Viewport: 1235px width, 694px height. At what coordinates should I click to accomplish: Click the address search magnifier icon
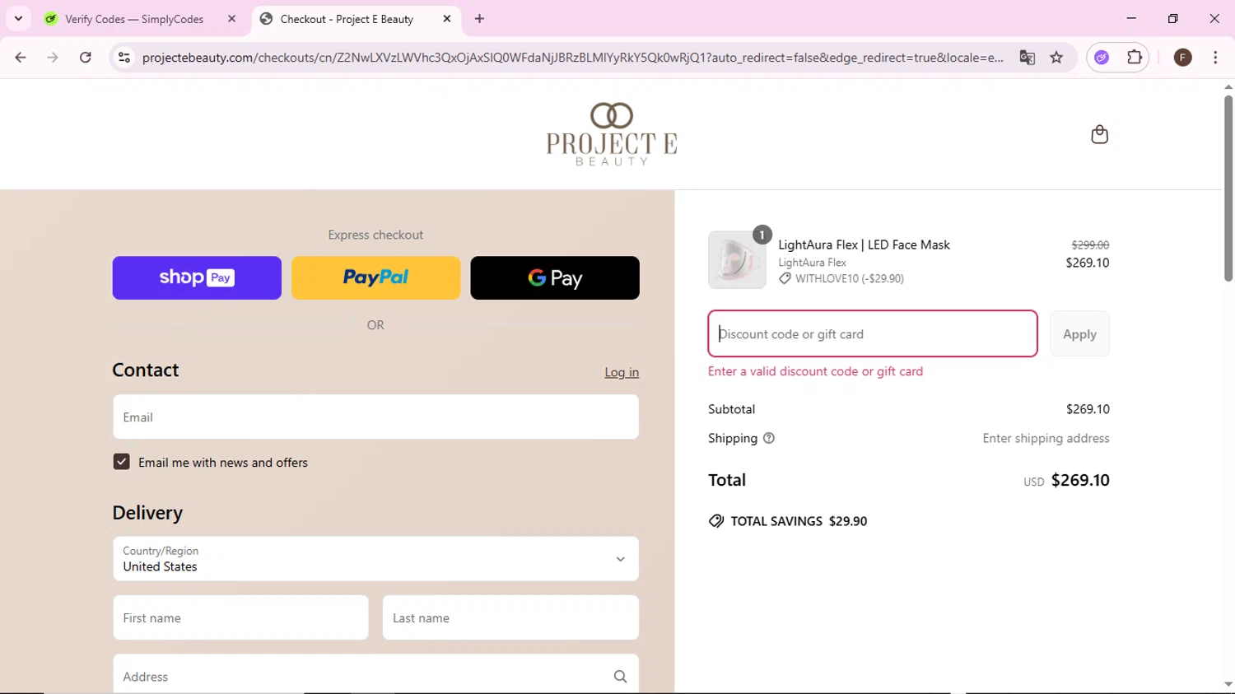click(620, 677)
